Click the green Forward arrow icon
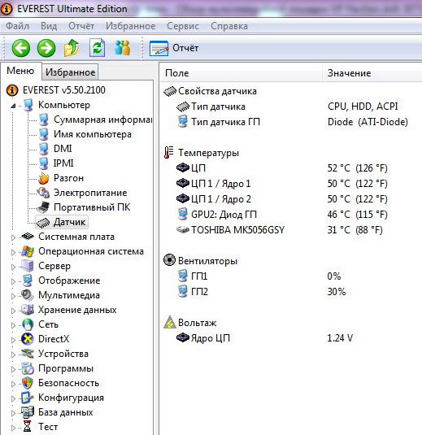The height and width of the screenshot is (435, 422). pos(46,48)
